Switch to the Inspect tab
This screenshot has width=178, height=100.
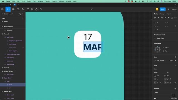coord(169,14)
